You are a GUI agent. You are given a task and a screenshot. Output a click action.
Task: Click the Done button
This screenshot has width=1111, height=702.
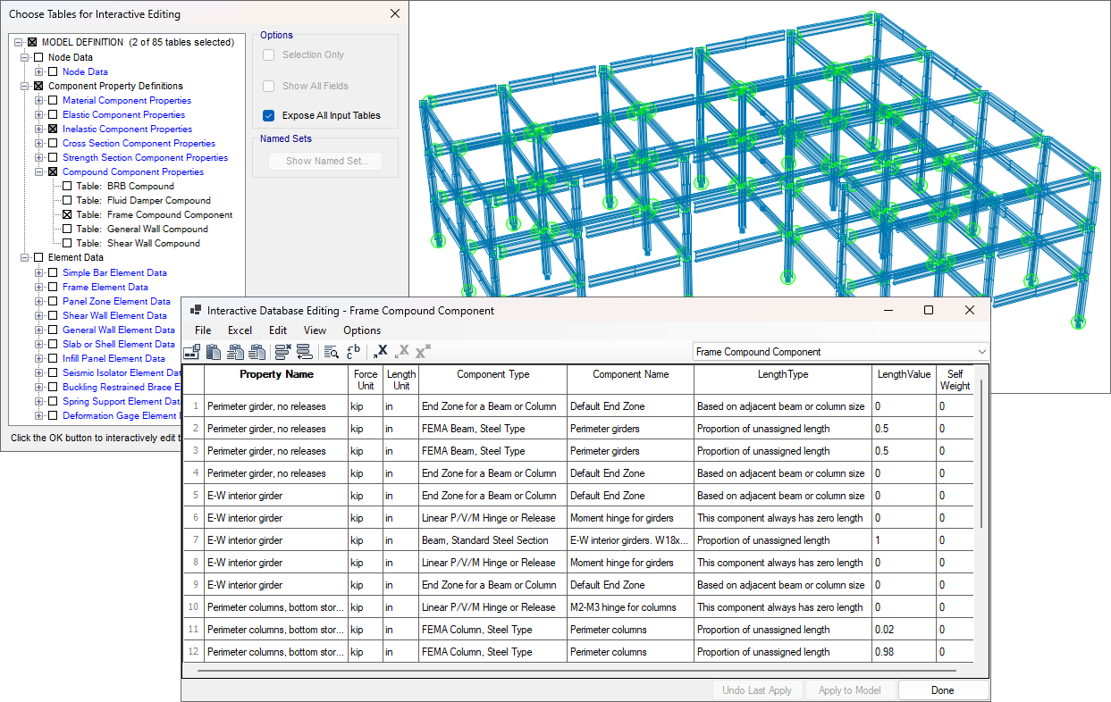(x=943, y=690)
